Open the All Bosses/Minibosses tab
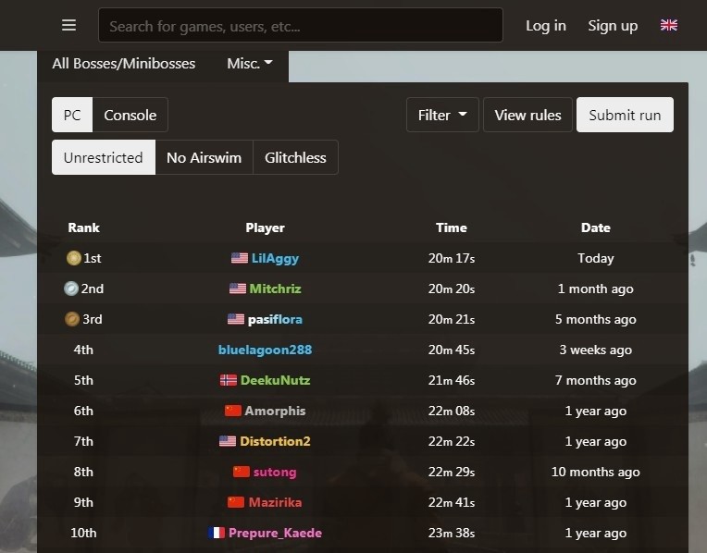The width and height of the screenshot is (707, 553). pyautogui.click(x=124, y=64)
